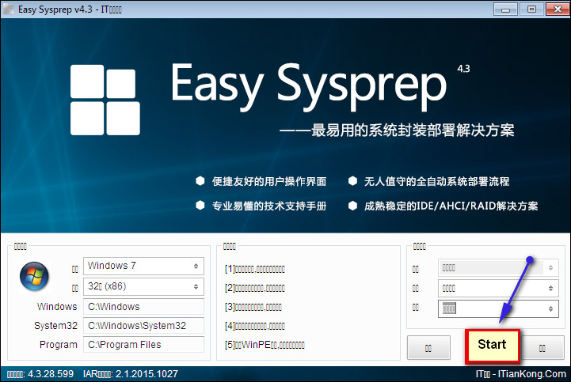The width and height of the screenshot is (571, 382).
Task: Click step [4] in the task list
Action: pos(255,326)
